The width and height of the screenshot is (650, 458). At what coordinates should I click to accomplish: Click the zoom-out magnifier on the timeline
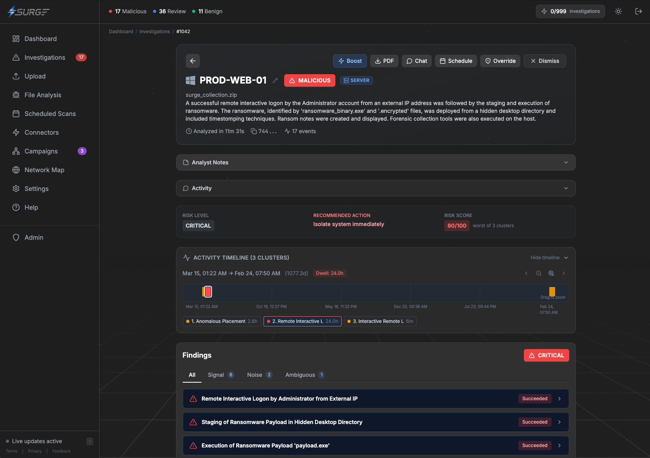(538, 273)
